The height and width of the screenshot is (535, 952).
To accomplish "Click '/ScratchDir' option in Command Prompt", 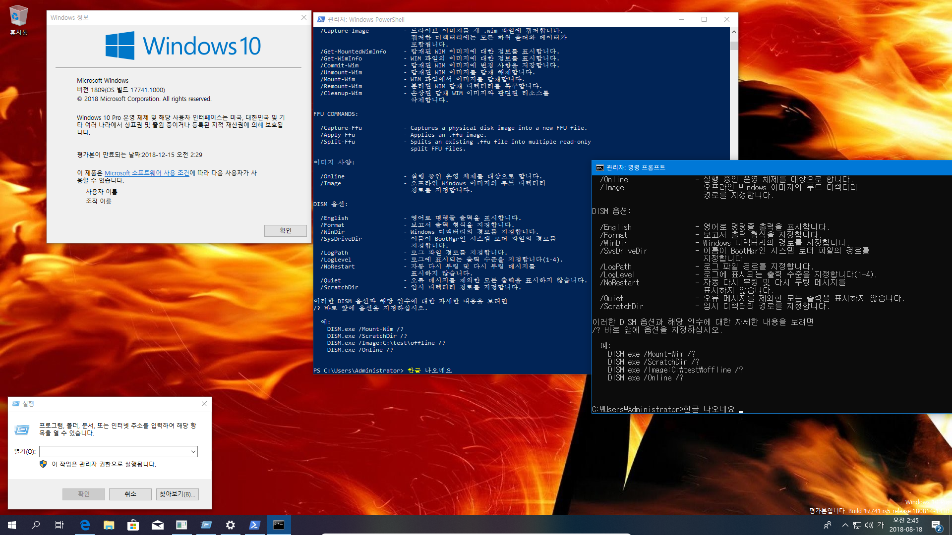I will (621, 306).
